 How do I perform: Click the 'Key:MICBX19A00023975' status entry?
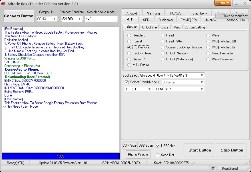[171, 163]
